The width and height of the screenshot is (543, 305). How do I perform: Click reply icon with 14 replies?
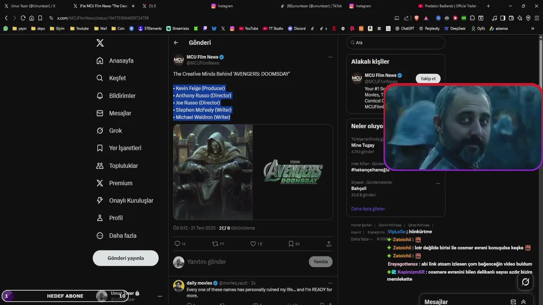[180, 244]
